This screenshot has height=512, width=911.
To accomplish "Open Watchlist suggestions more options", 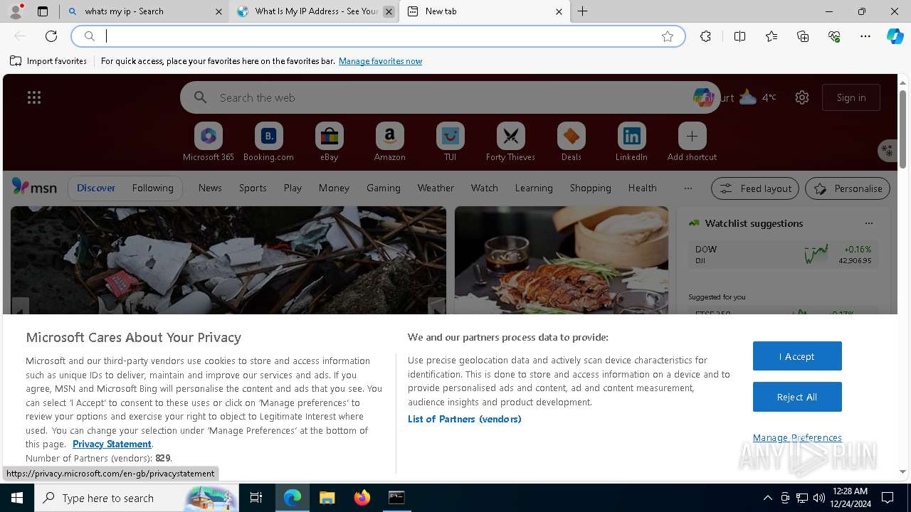I will point(868,223).
